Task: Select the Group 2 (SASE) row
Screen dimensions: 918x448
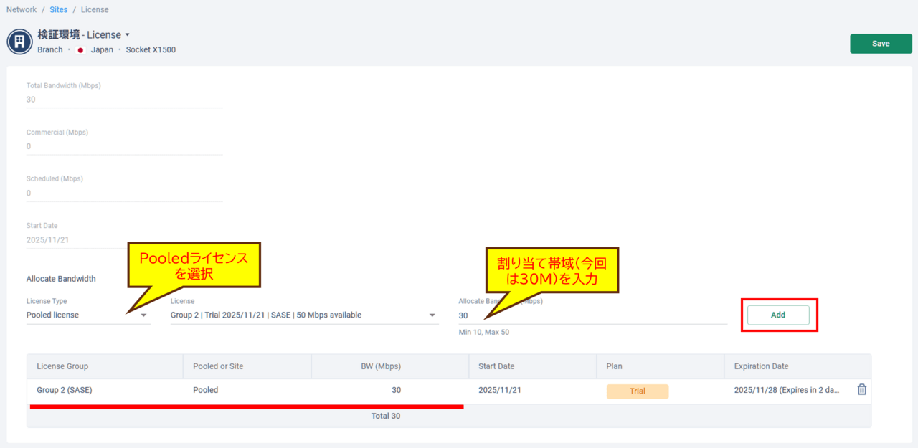Action: pos(65,391)
